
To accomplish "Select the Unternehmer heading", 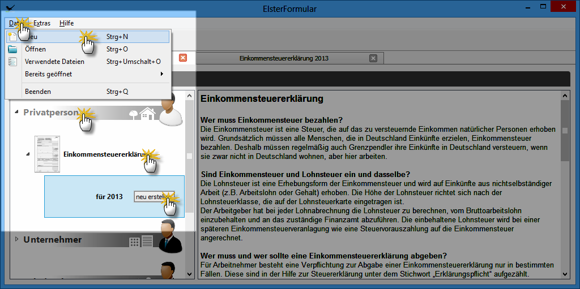I will click(53, 239).
